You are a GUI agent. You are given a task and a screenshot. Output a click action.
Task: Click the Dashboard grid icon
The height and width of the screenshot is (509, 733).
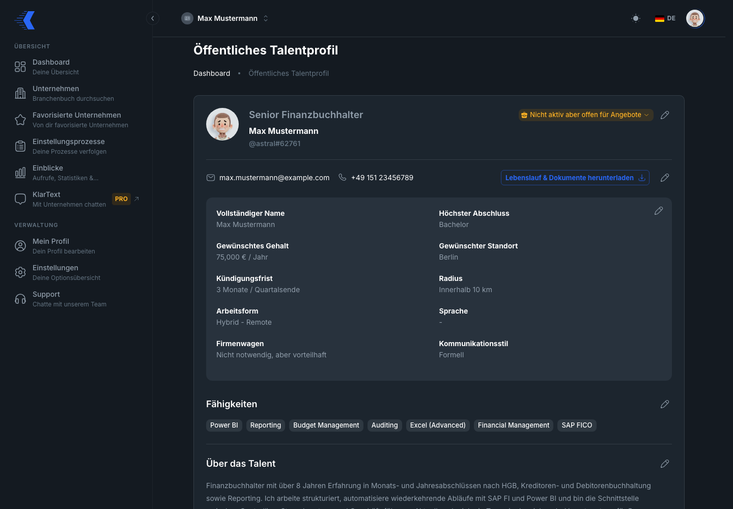20,67
